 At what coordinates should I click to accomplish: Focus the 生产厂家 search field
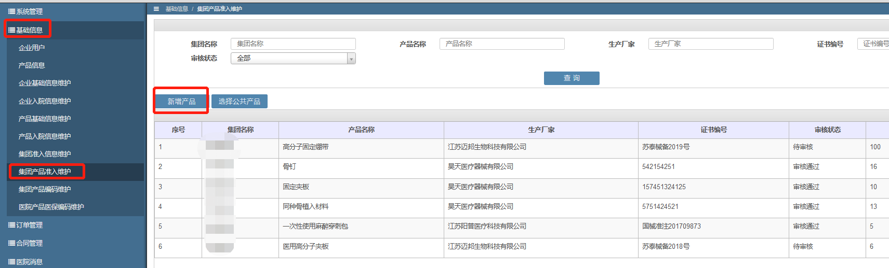pos(711,44)
